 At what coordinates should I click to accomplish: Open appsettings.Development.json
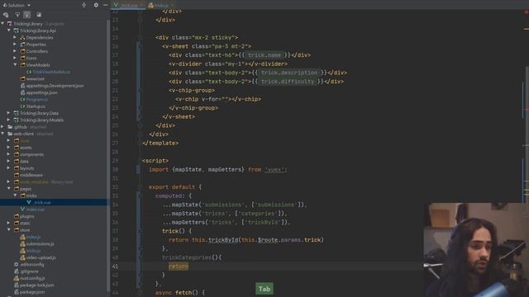[x=55, y=86]
